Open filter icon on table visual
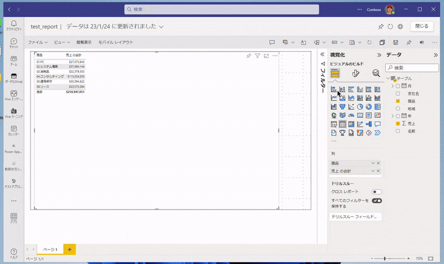 258,56
